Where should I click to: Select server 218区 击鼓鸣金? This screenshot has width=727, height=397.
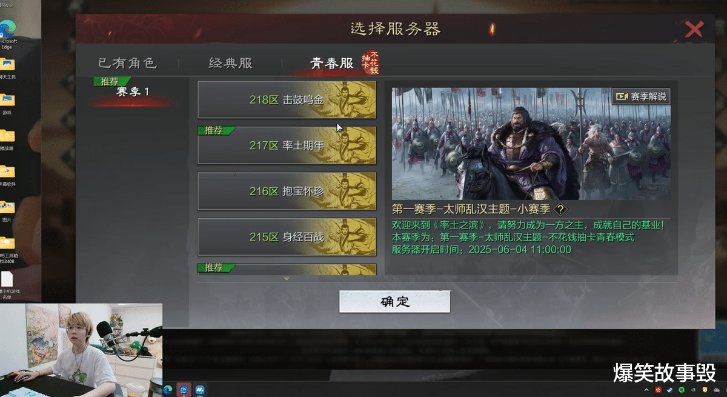pos(287,99)
